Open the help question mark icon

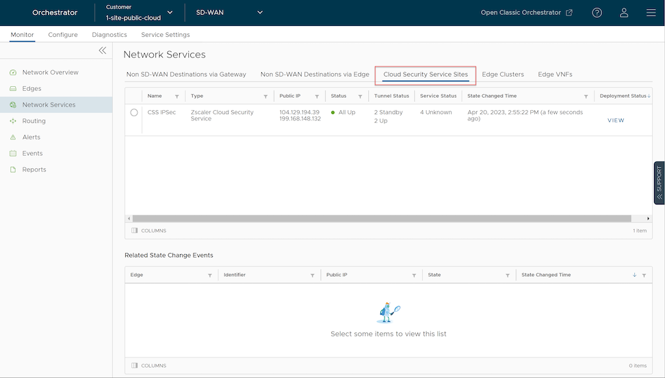(x=597, y=12)
